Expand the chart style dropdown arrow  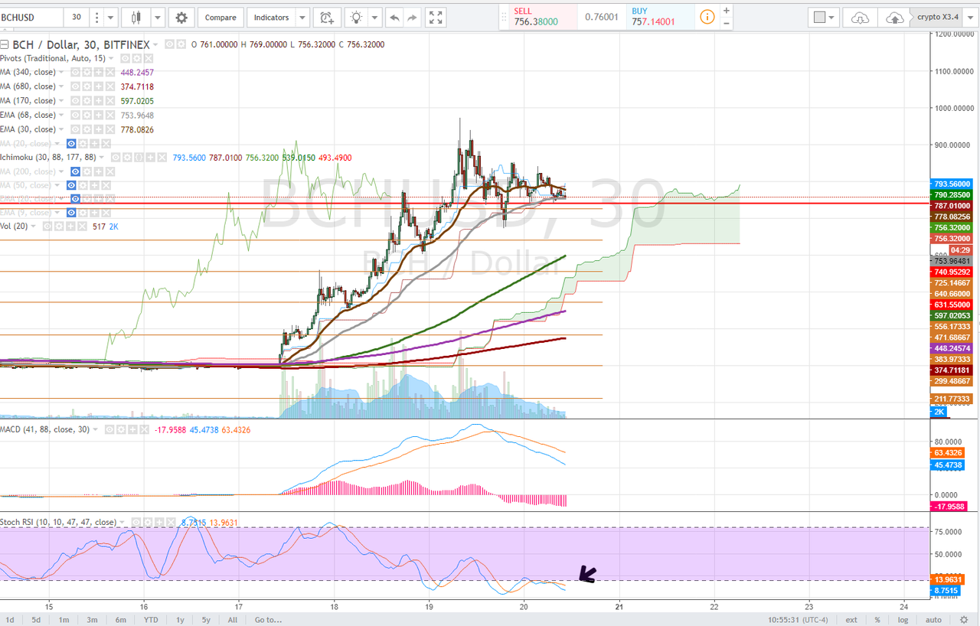pos(157,18)
